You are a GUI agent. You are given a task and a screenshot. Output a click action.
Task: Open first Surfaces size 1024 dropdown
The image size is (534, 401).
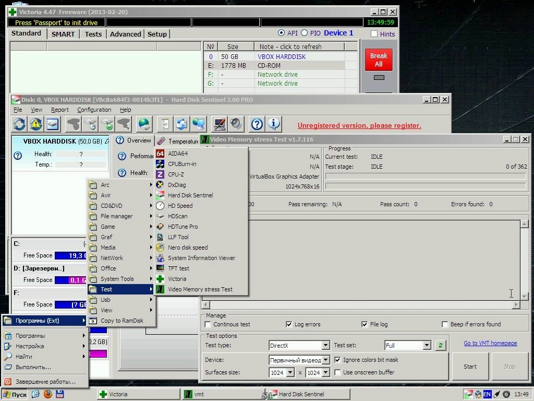(290, 372)
